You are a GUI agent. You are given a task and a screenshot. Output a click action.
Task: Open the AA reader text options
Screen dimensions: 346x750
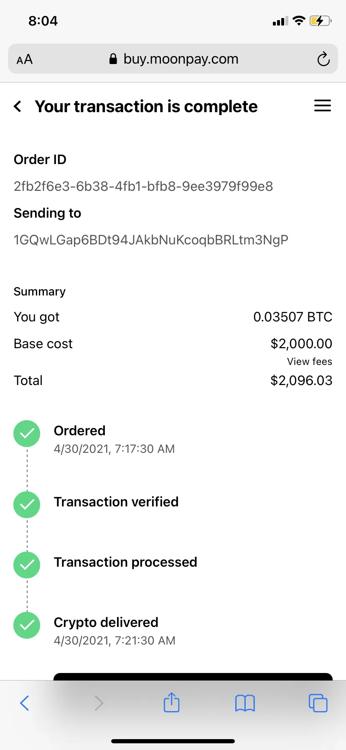(x=25, y=59)
